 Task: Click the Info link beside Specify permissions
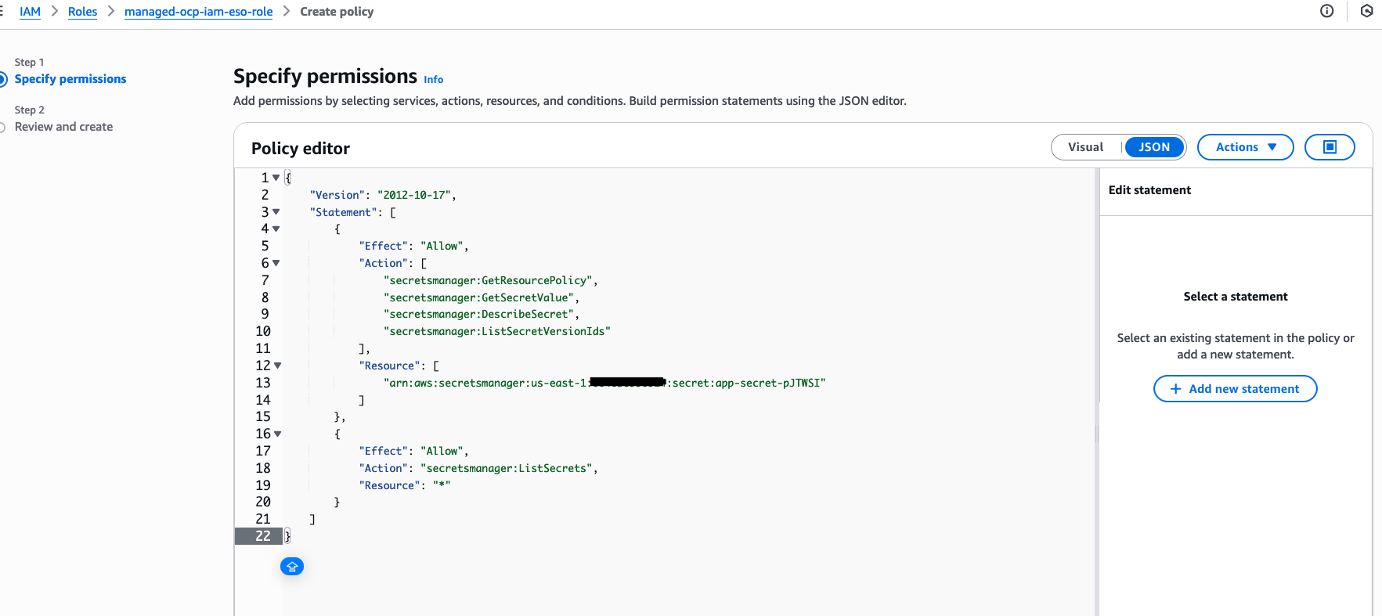433,80
